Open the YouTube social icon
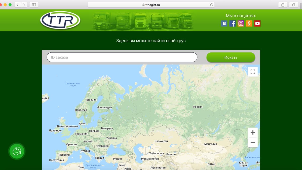The height and width of the screenshot is (170, 302). pos(257,24)
